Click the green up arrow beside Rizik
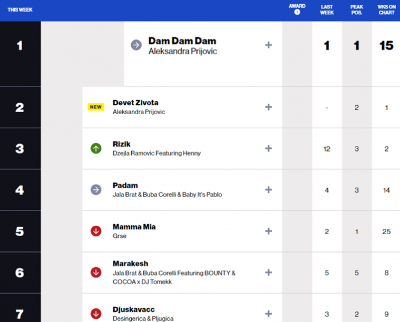This screenshot has height=322, width=400. tap(96, 149)
